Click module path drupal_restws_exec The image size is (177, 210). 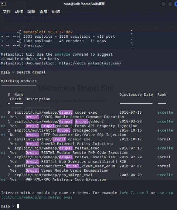[57, 148]
